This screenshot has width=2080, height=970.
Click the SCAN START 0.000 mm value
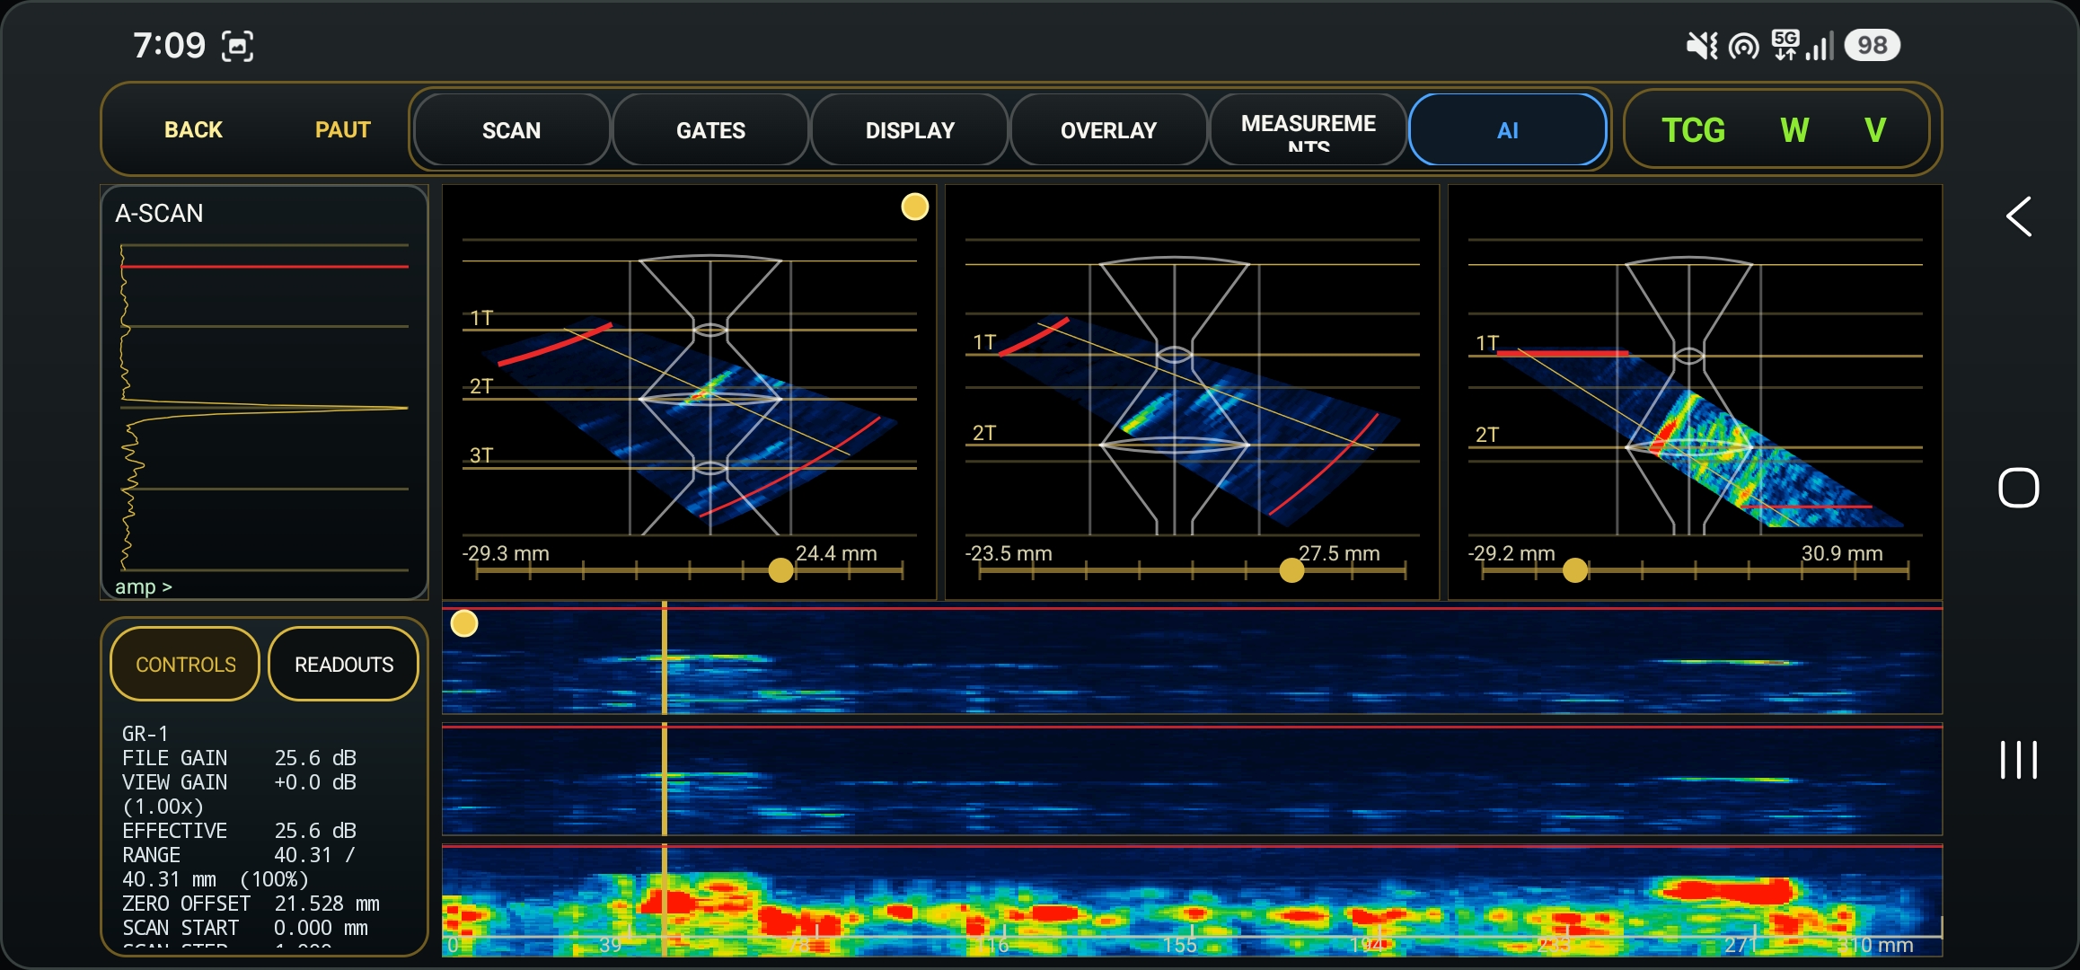pos(322,928)
